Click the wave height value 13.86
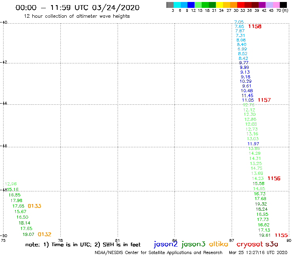292x256 pixels. tap(254, 148)
